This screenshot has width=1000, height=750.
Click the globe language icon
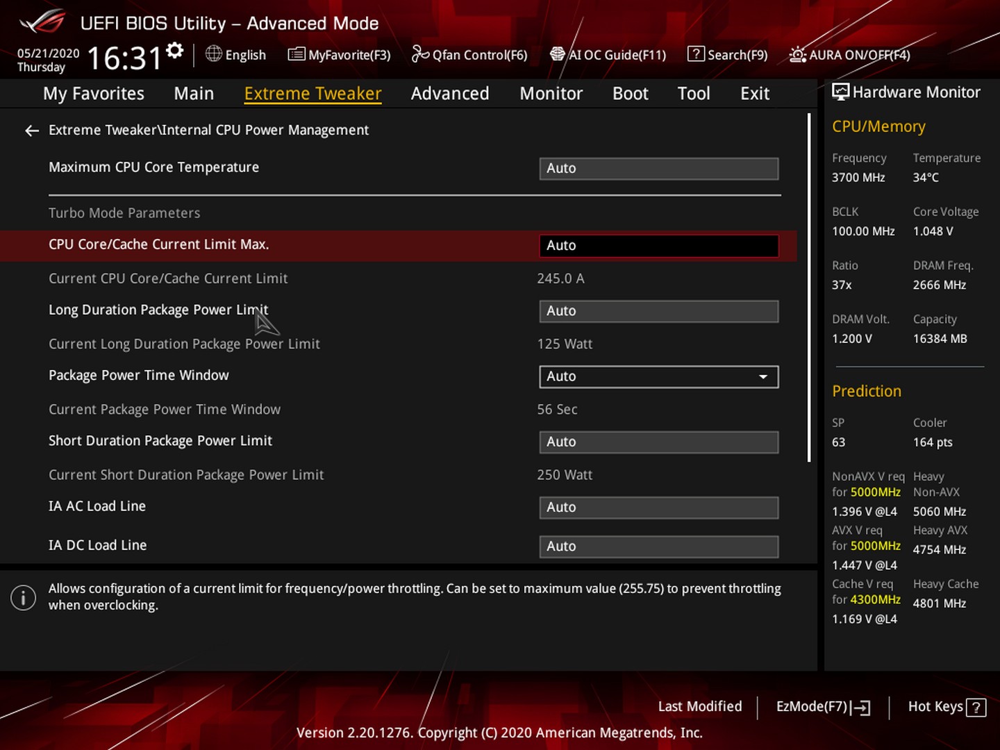pos(213,53)
